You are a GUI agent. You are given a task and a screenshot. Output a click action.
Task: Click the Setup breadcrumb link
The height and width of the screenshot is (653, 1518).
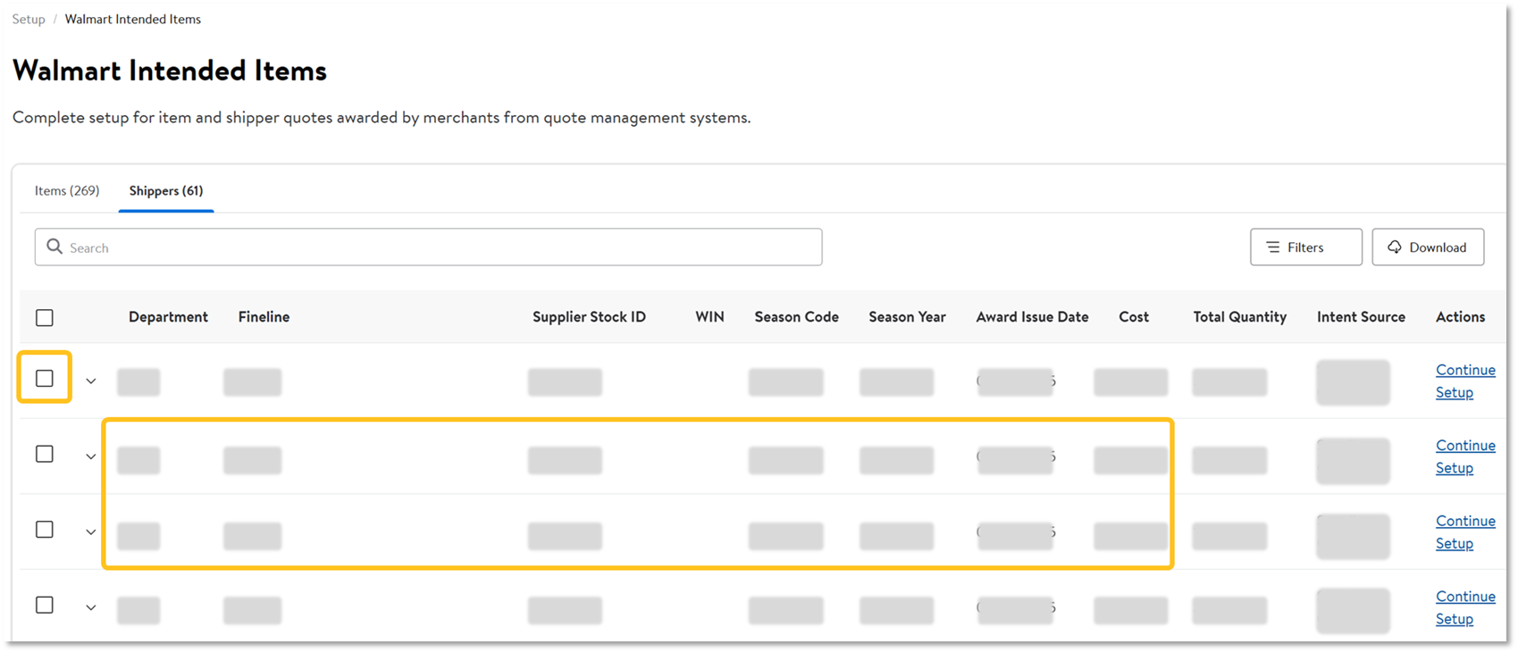pos(29,20)
